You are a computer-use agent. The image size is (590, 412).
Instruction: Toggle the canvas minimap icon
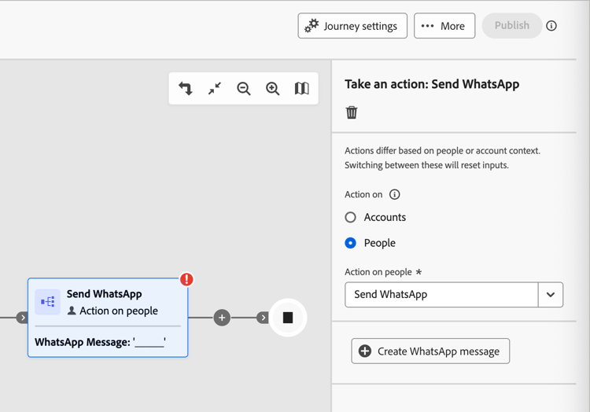[x=301, y=89]
